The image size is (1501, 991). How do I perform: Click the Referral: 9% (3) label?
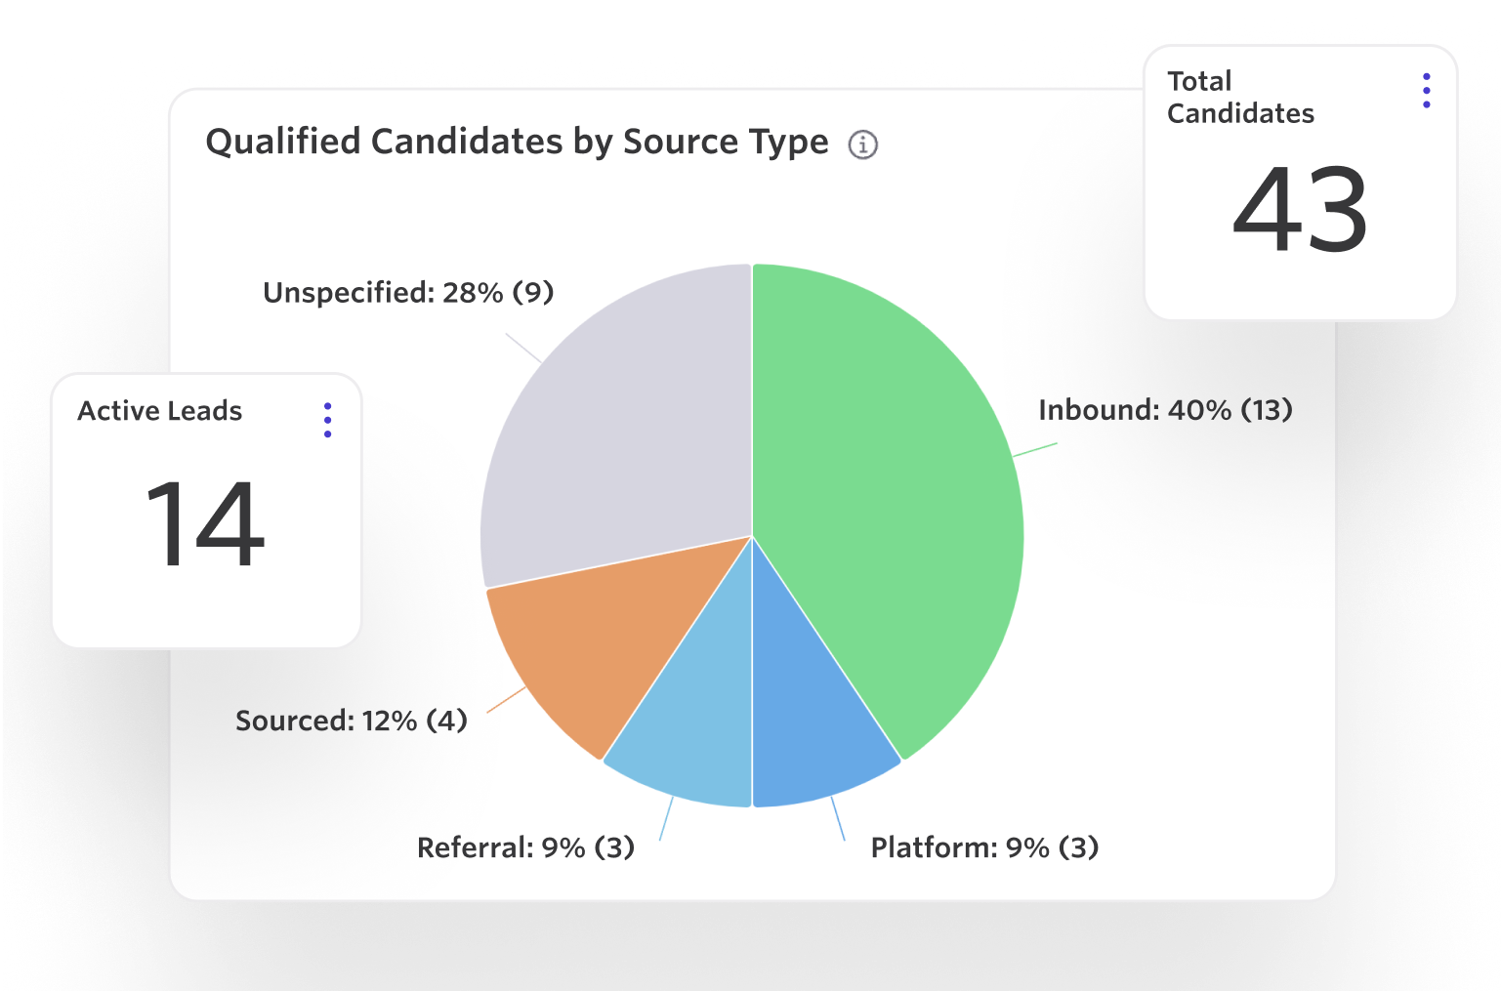[x=526, y=847]
